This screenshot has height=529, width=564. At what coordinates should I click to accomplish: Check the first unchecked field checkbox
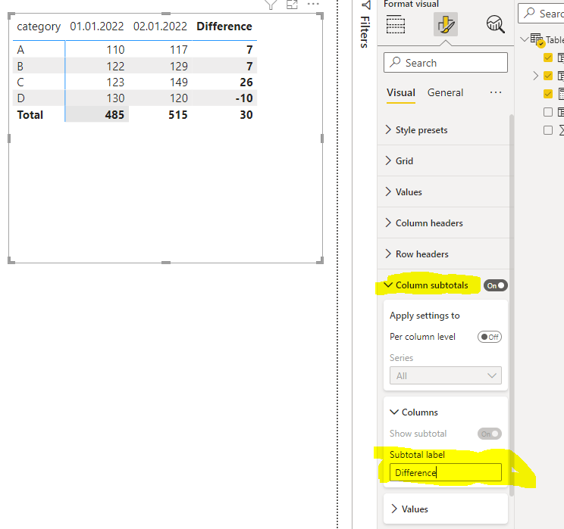[548, 112]
